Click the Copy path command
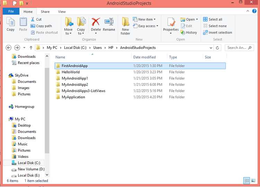 (x=41, y=26)
